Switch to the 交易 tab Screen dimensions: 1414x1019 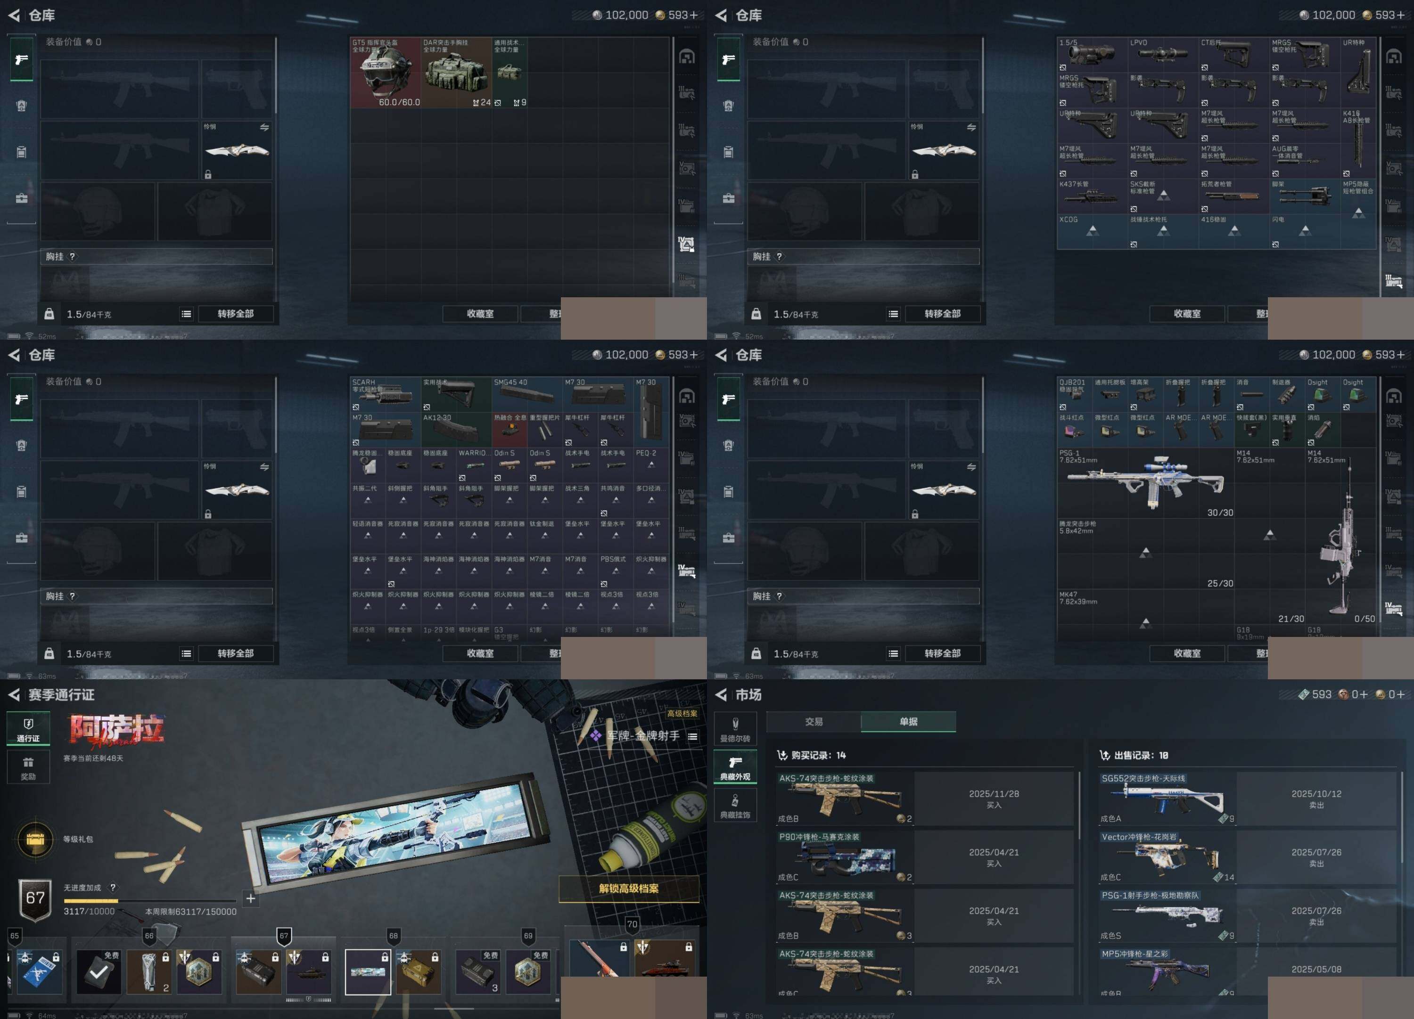point(814,721)
